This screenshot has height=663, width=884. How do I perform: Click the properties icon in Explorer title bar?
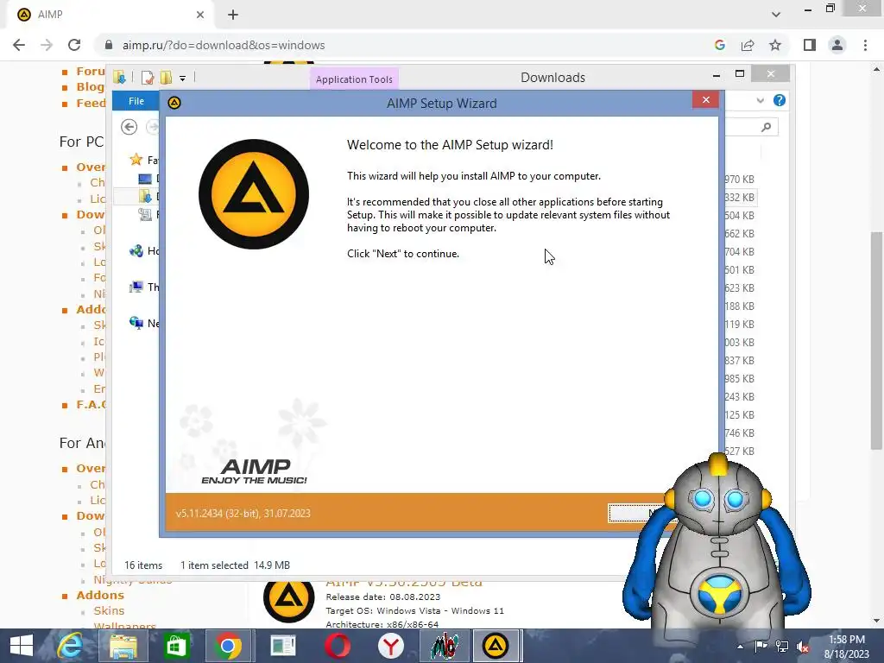[147, 78]
